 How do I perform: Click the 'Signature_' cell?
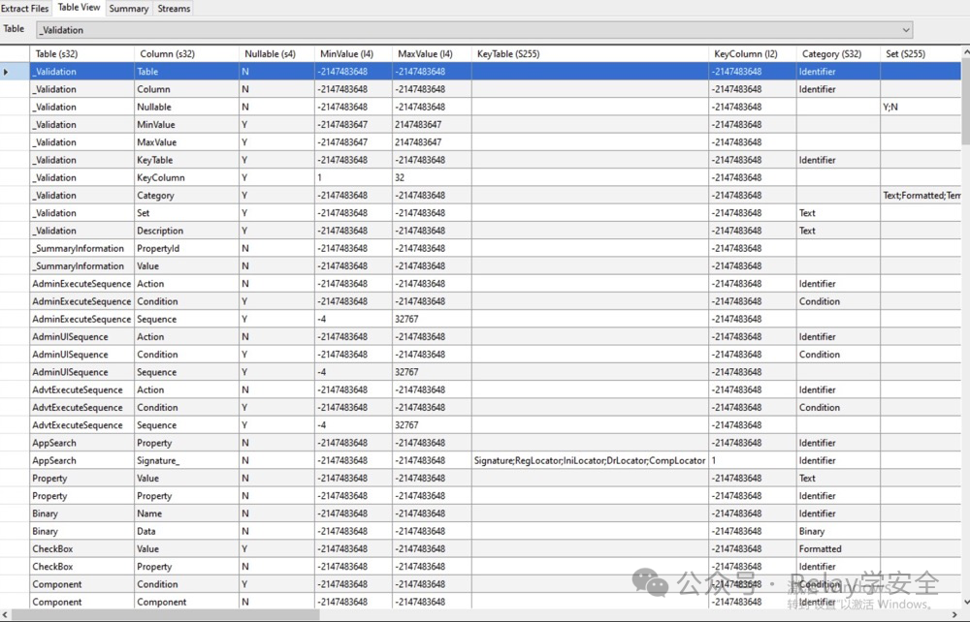click(186, 461)
